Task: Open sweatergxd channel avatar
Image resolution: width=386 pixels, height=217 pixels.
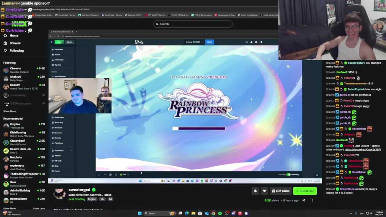Action: [59, 193]
